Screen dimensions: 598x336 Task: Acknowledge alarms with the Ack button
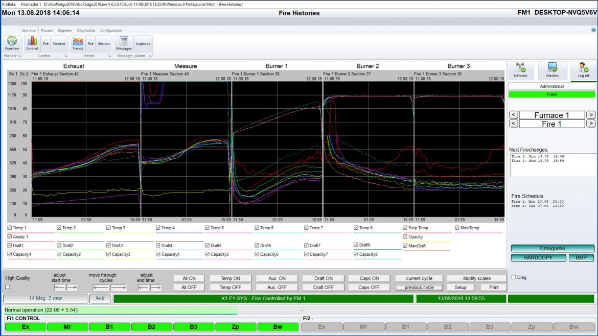click(100, 298)
